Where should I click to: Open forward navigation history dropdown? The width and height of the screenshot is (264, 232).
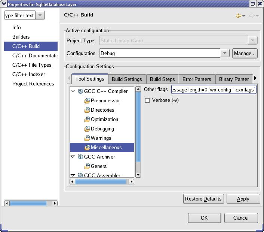tap(257, 16)
